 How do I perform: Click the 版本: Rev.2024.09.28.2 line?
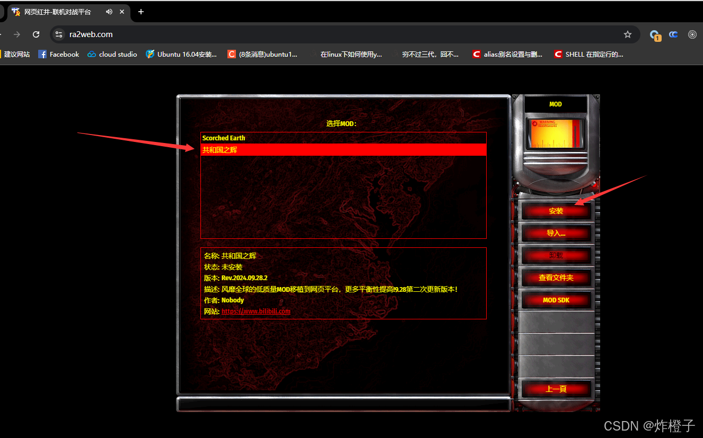point(236,278)
